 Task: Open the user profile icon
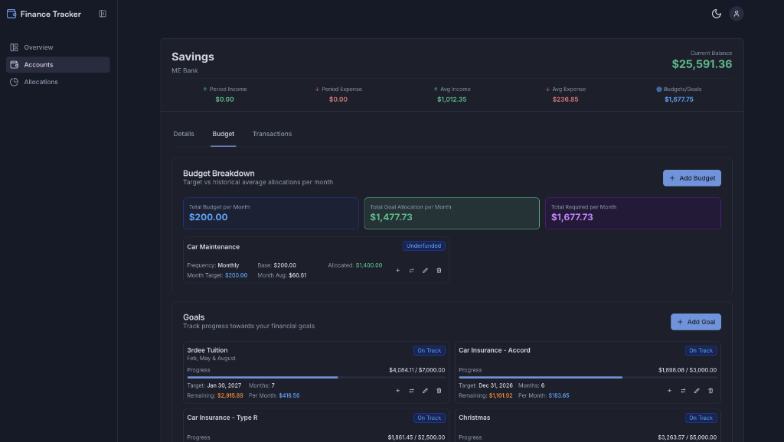(x=736, y=14)
